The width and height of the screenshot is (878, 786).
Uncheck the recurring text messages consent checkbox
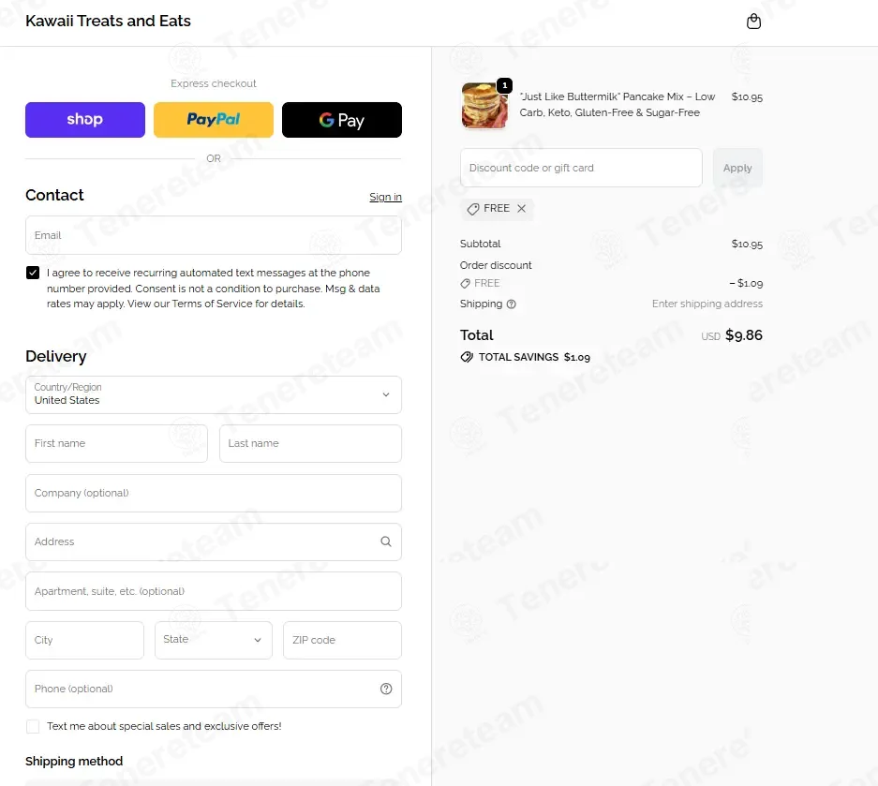33,273
